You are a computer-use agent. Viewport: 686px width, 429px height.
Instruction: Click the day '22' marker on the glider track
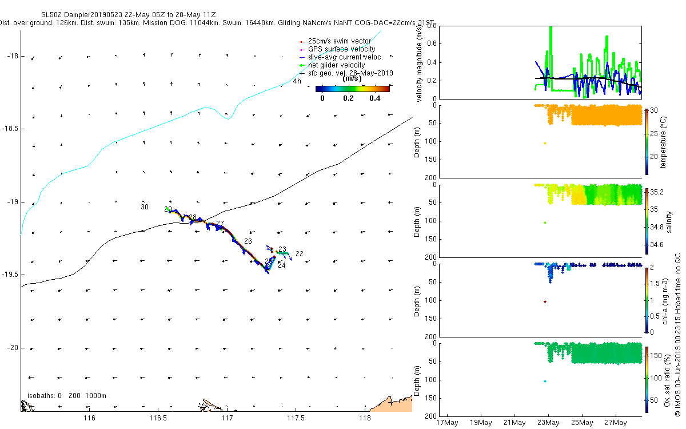click(299, 254)
